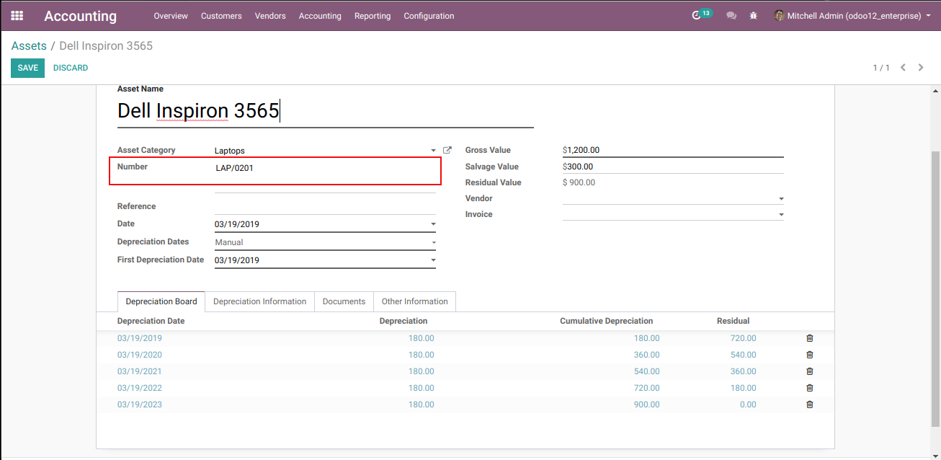The height and width of the screenshot is (460, 941).
Task: Switch to the Documents tab
Action: [x=344, y=301]
